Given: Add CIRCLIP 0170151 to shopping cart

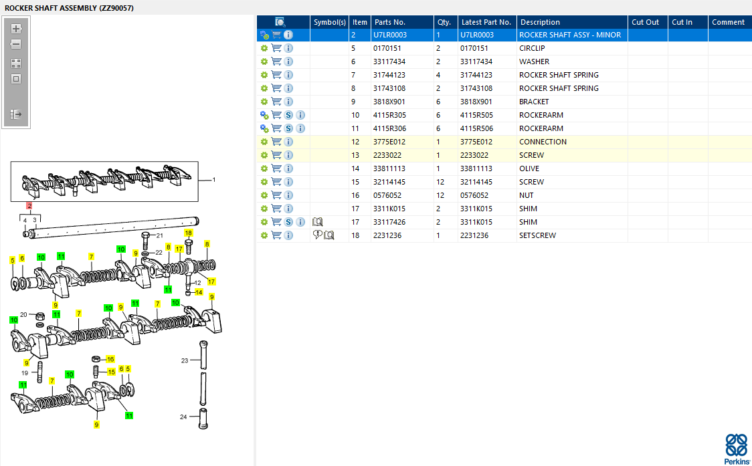Looking at the screenshot, I should pyautogui.click(x=276, y=48).
